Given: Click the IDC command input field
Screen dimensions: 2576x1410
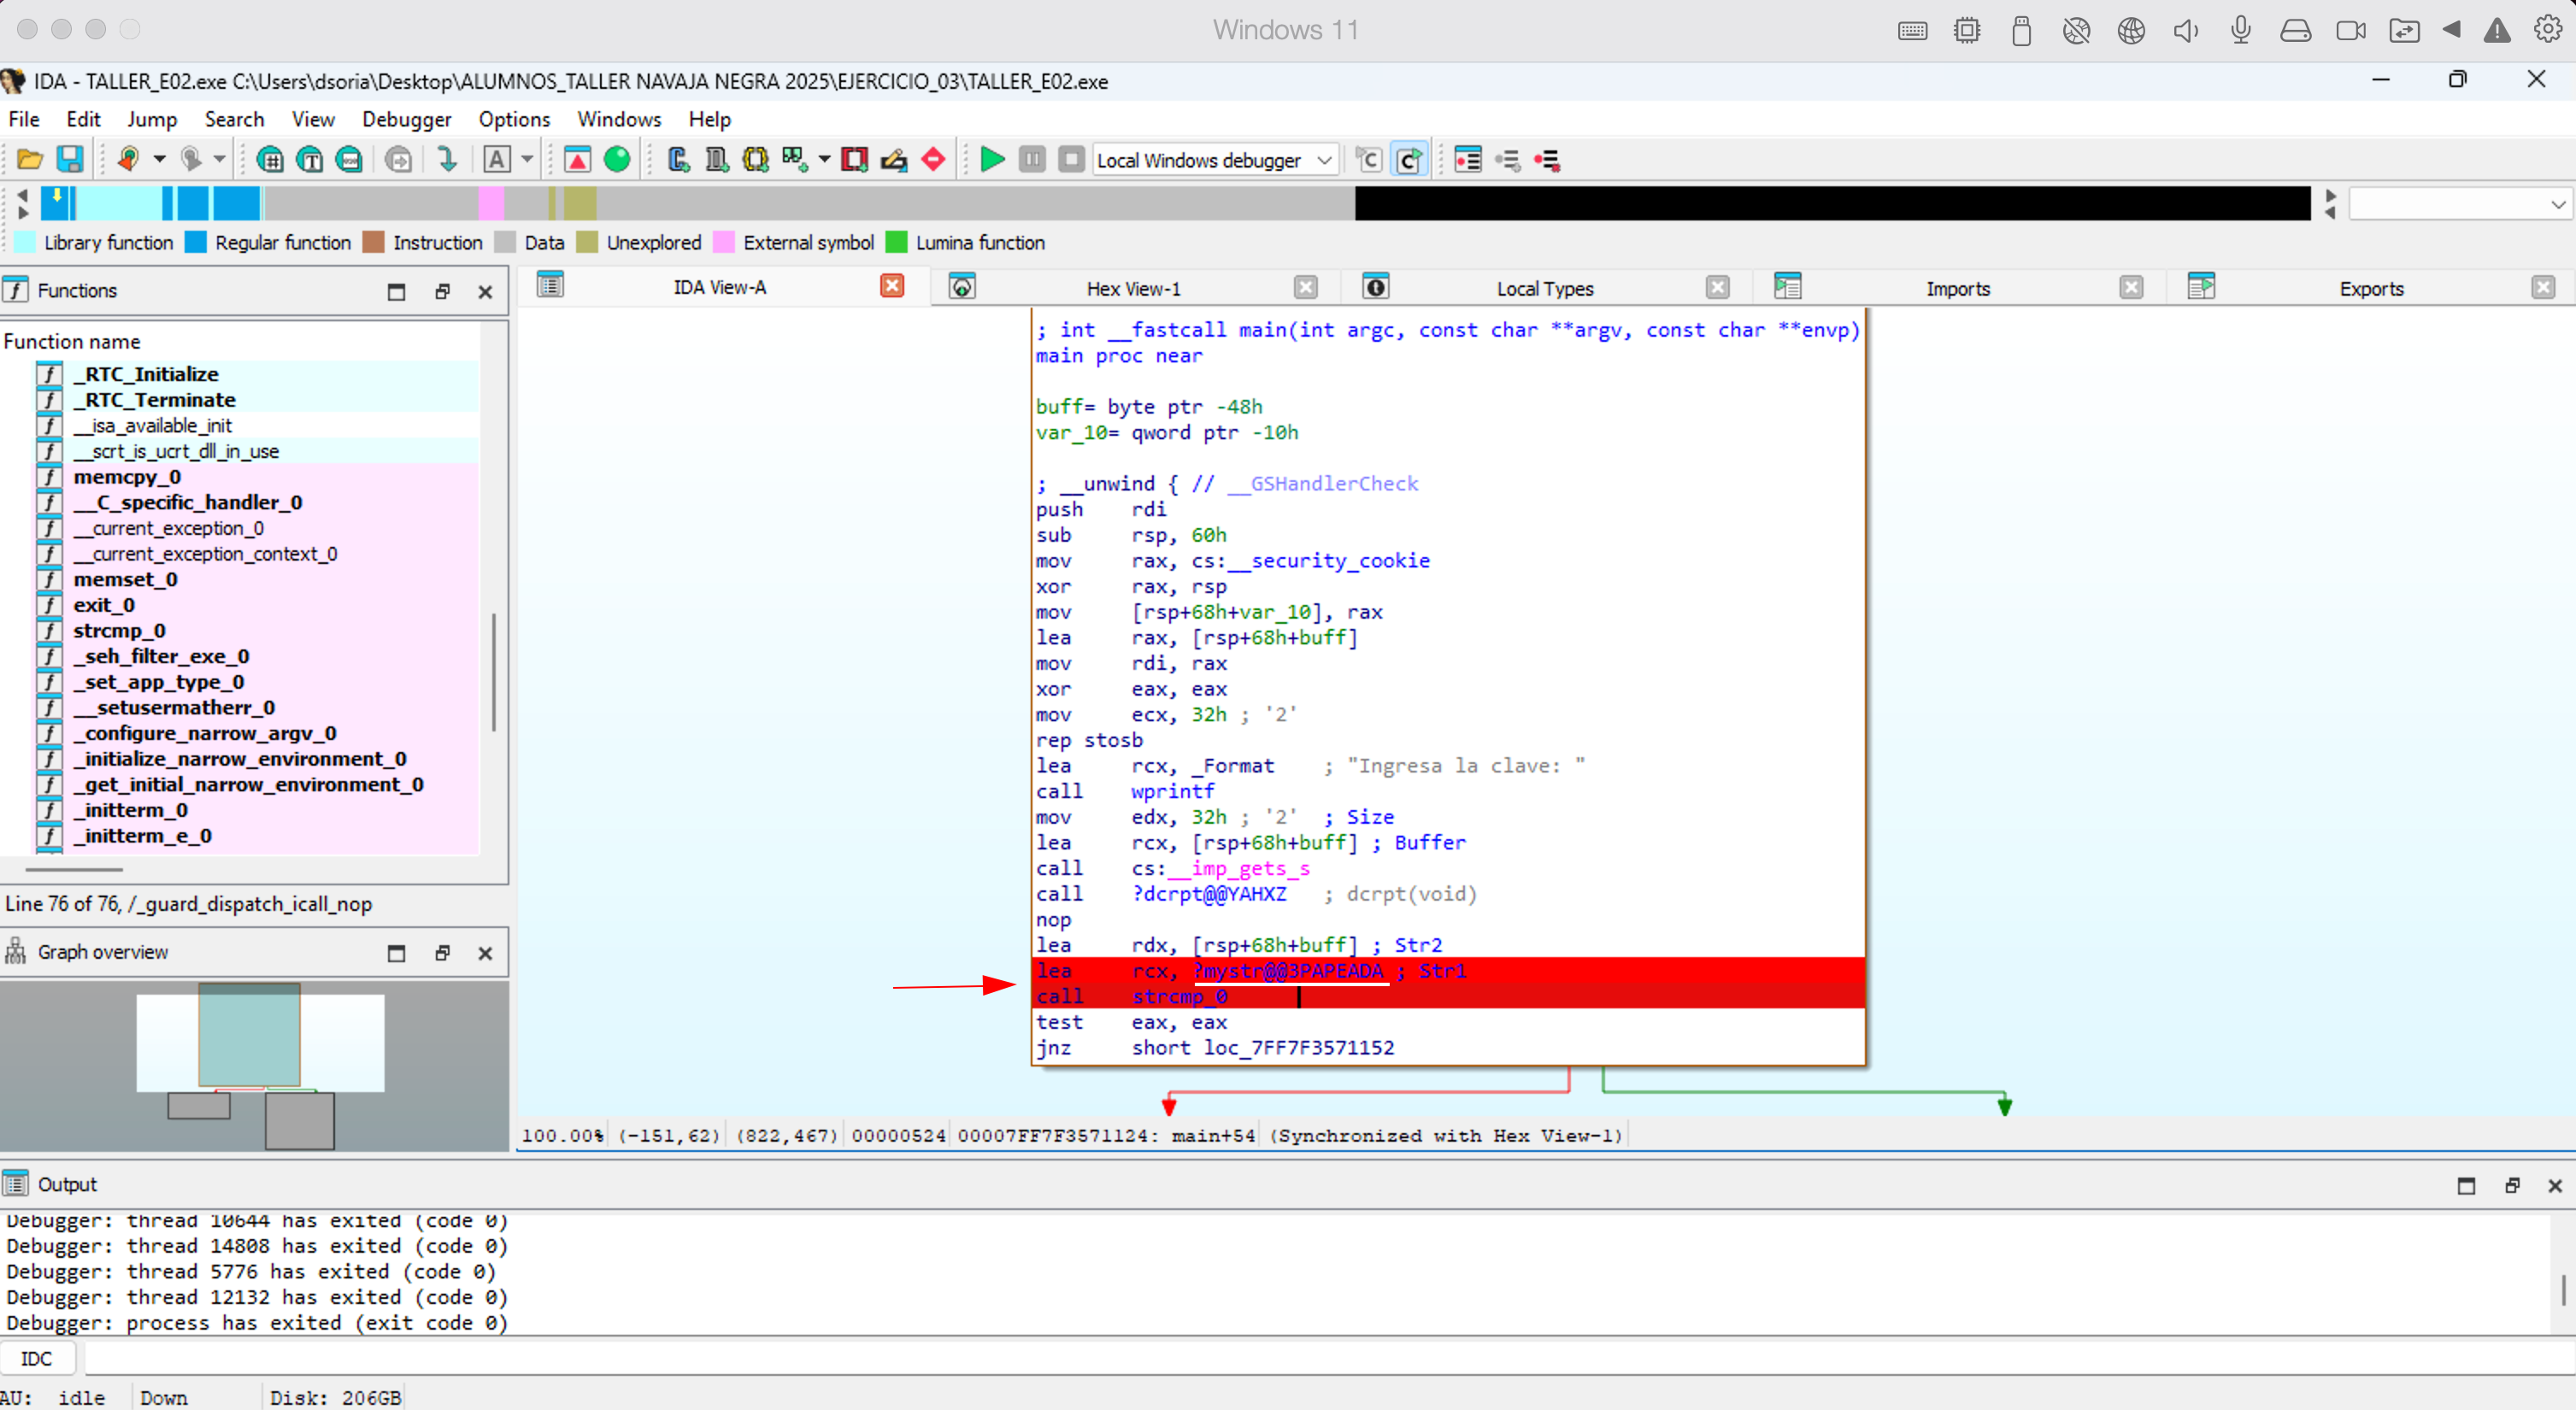Looking at the screenshot, I should (x=1300, y=1358).
